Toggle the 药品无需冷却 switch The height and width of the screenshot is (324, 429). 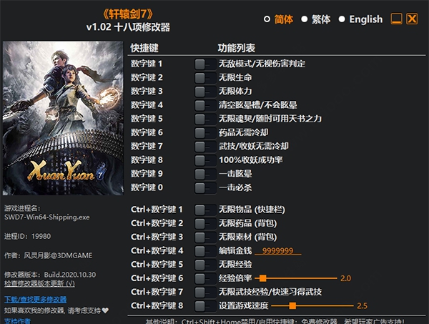205,133
